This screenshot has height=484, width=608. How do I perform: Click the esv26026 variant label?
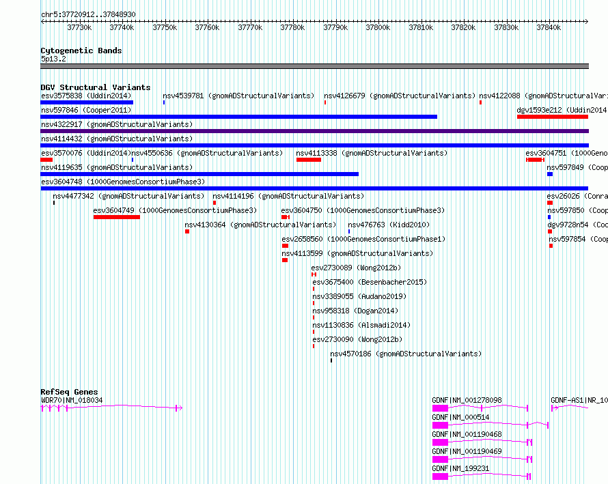(x=577, y=196)
